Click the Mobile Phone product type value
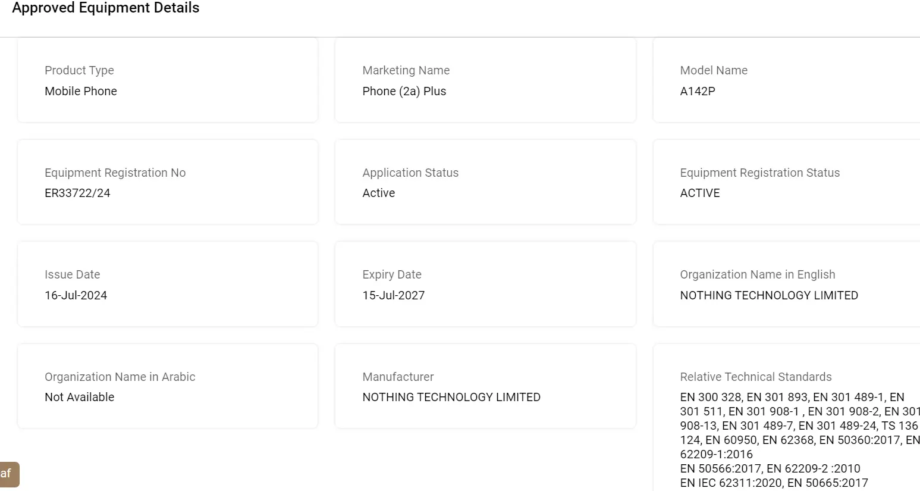The image size is (920, 491). click(81, 91)
